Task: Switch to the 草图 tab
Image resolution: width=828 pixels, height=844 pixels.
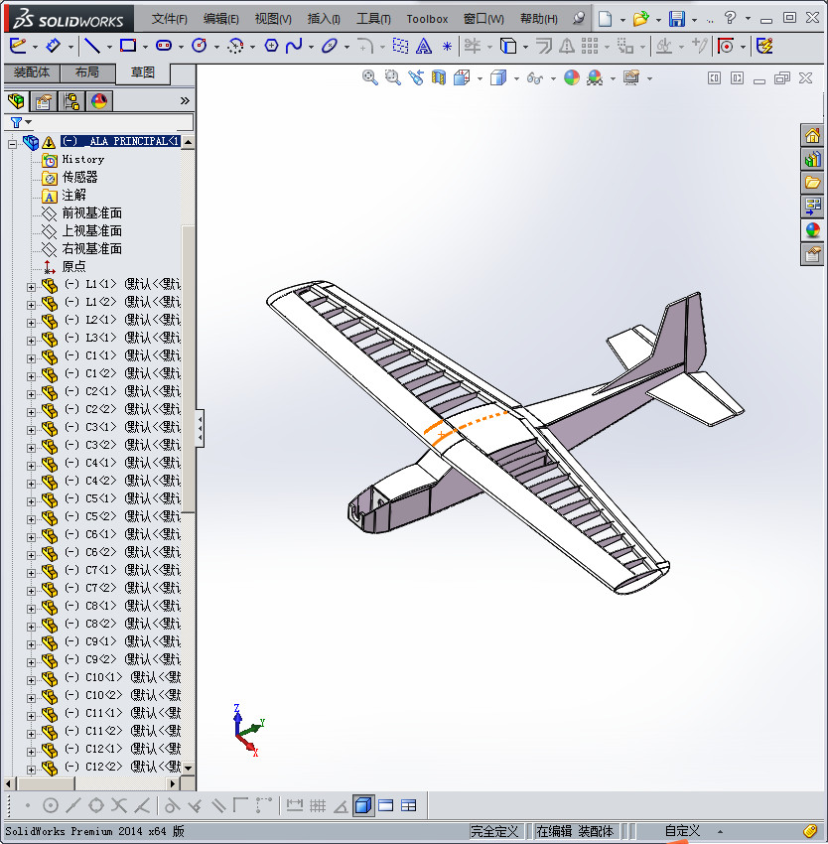Action: [x=143, y=73]
